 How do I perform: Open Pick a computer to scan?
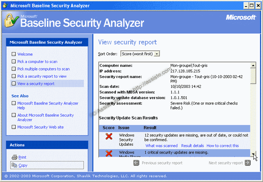pyautogui.click(x=37, y=62)
